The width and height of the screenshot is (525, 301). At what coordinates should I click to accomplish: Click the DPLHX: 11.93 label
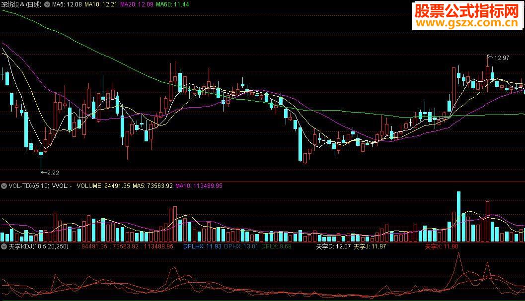point(202,246)
